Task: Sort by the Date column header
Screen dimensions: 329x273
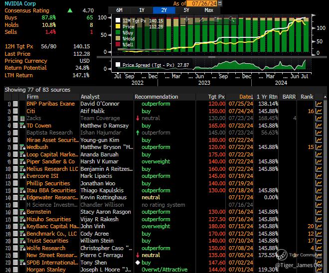Action: click(246, 97)
